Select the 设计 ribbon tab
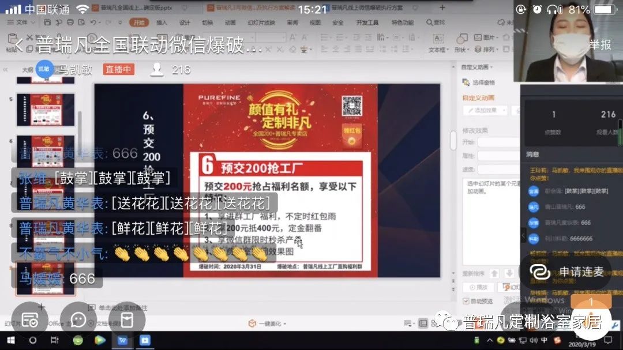Viewport: 623px width, 350px height. click(185, 22)
